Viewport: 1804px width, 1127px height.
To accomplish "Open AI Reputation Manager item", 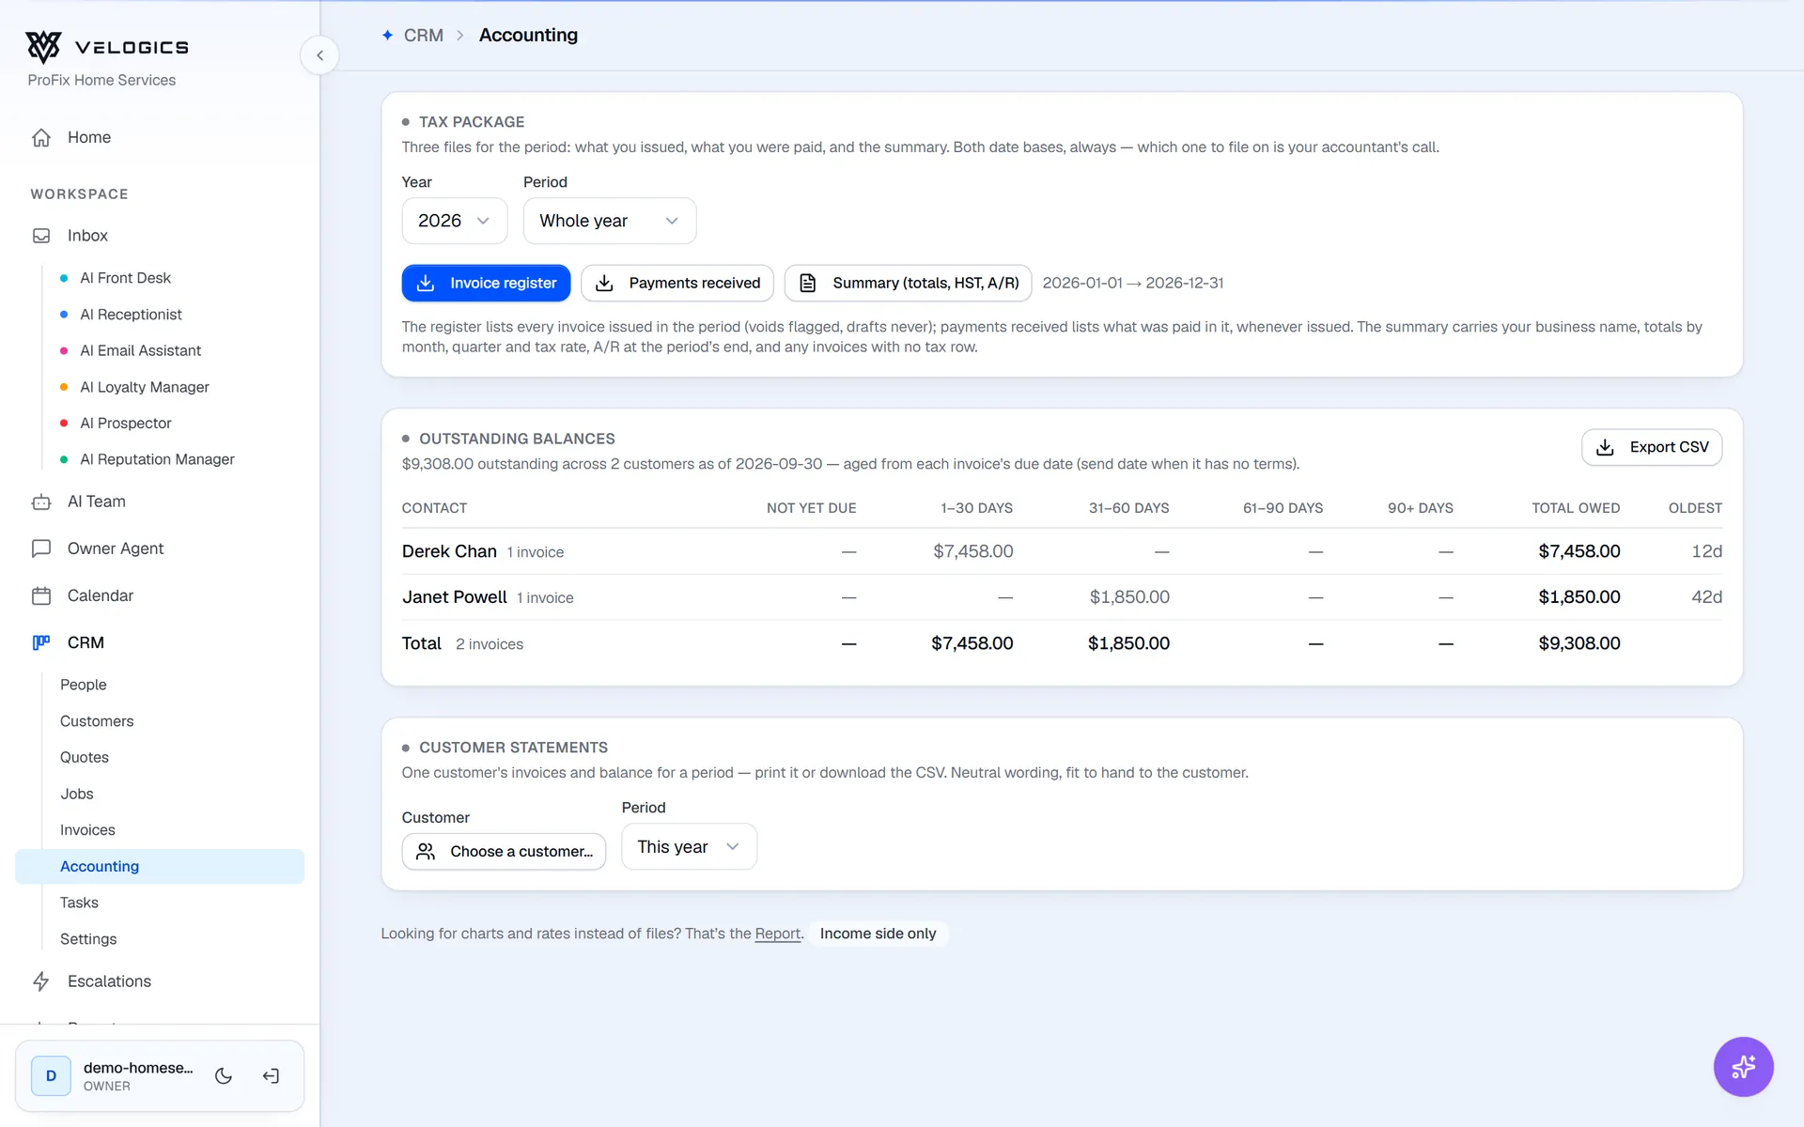I will [160, 459].
